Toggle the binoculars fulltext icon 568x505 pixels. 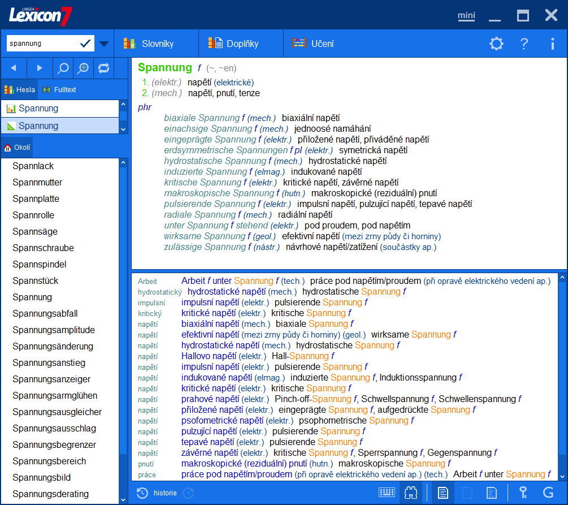click(x=411, y=493)
